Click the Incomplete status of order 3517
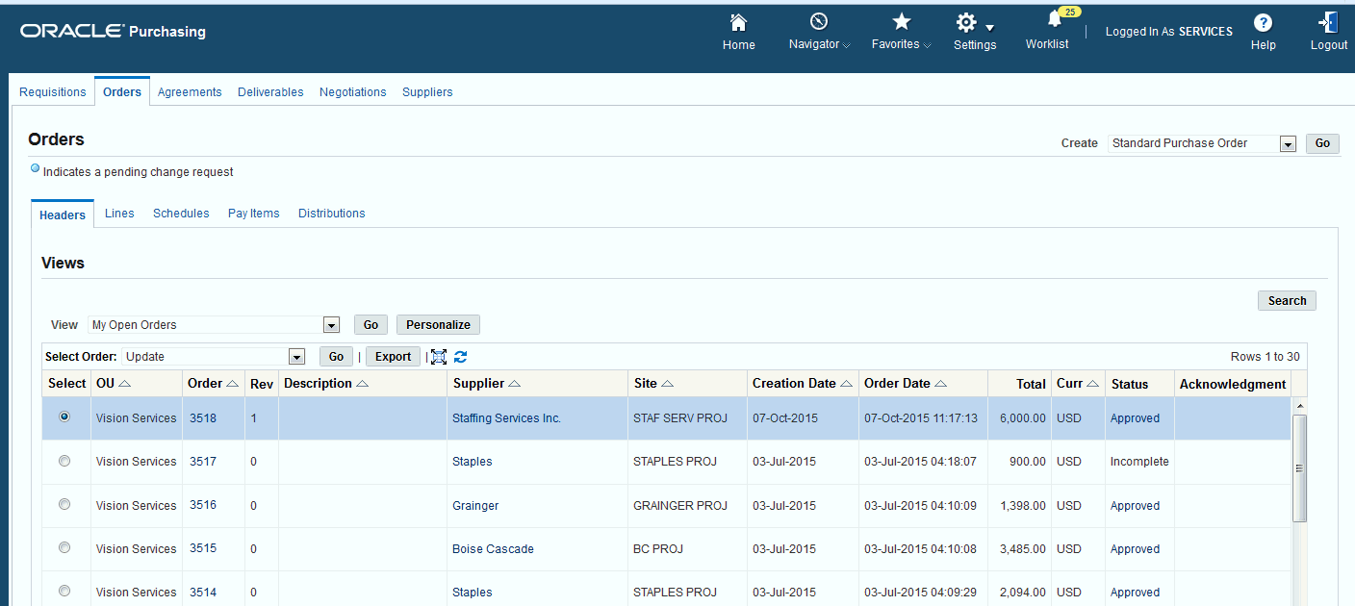 1139,462
